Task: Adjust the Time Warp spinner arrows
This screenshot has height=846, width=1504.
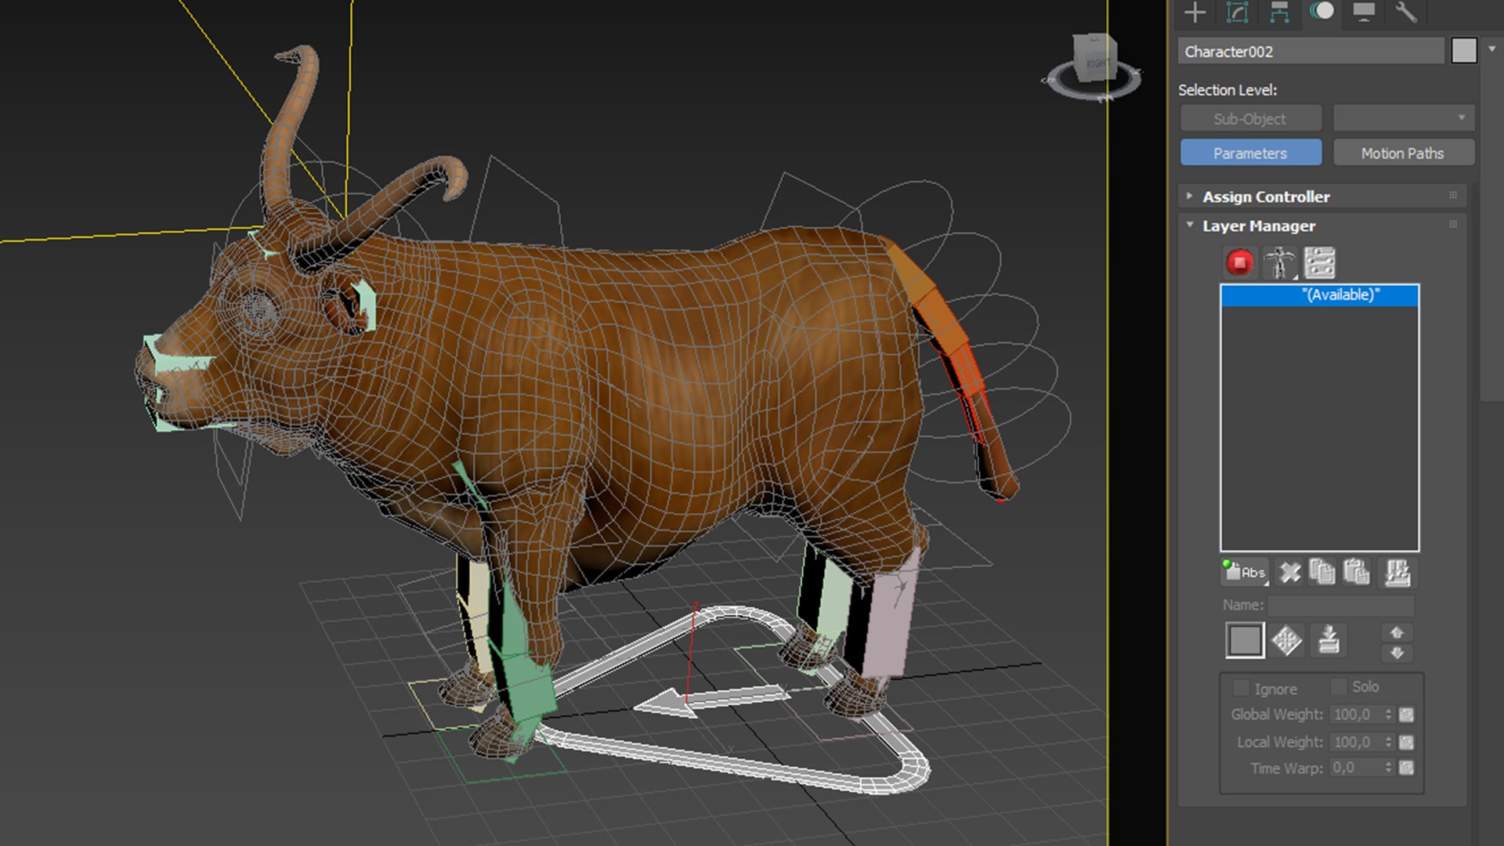Action: click(x=1388, y=768)
